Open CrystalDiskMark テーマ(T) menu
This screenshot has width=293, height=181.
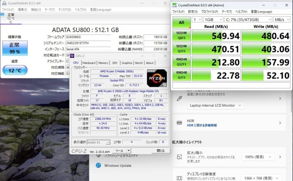(x=227, y=12)
